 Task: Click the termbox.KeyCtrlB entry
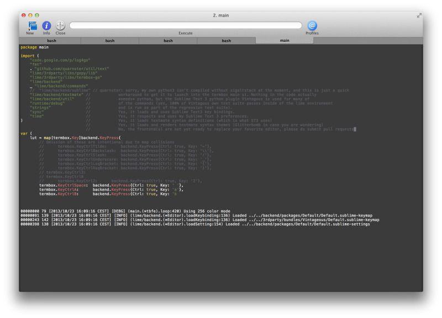click(108, 194)
